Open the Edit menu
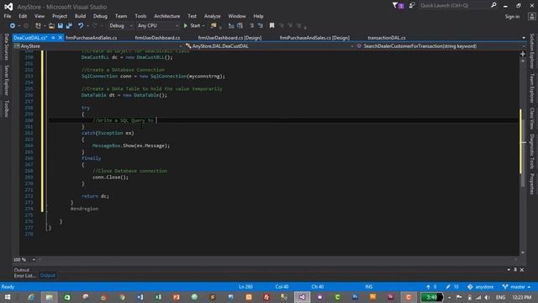Image resolution: width=538 pixels, height=303 pixels. click(x=23, y=16)
